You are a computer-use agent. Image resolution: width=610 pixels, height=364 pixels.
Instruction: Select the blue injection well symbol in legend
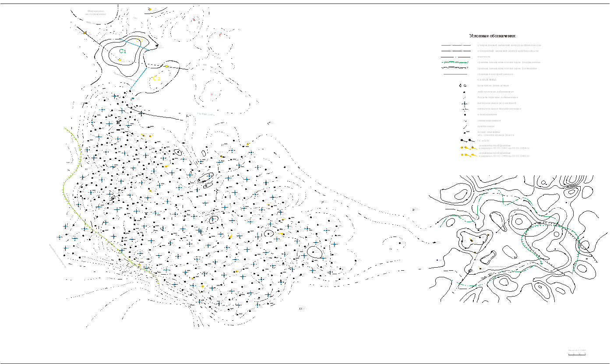pos(464,103)
